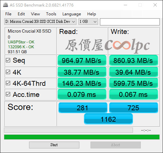Close the AS SSD Benchmark window
The height and width of the screenshot is (153, 163).
(x=155, y=5)
